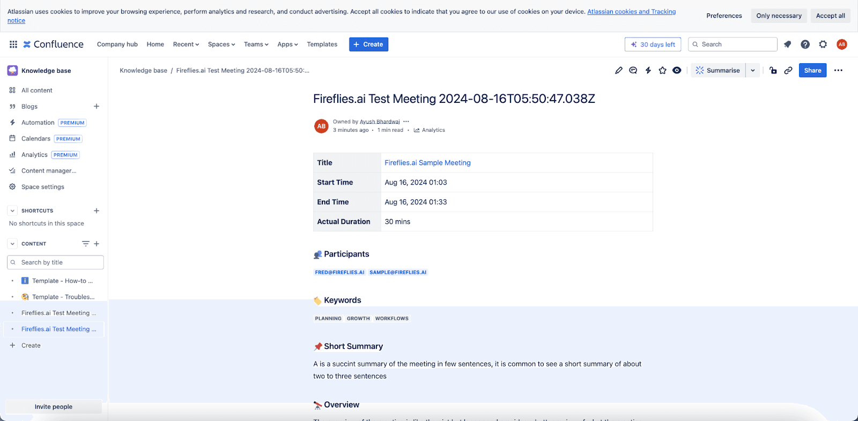858x421 pixels.
Task: Click the FRED@FIREFLIES.AI participant tag
Action: click(x=339, y=272)
